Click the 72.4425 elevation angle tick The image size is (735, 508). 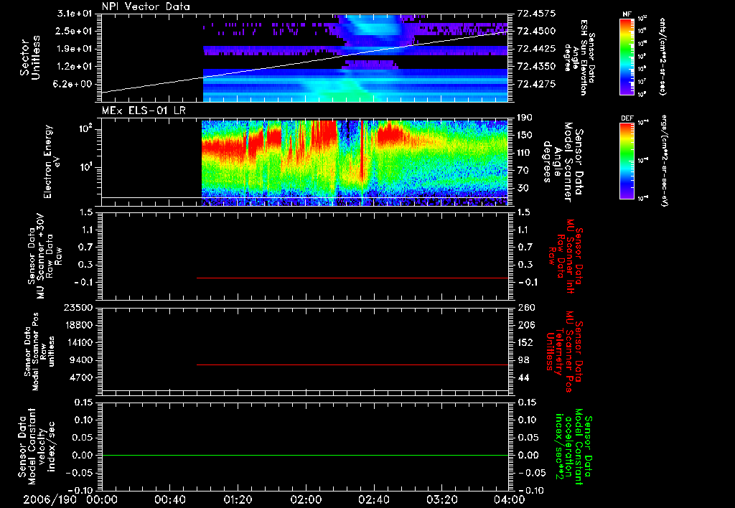[537, 49]
